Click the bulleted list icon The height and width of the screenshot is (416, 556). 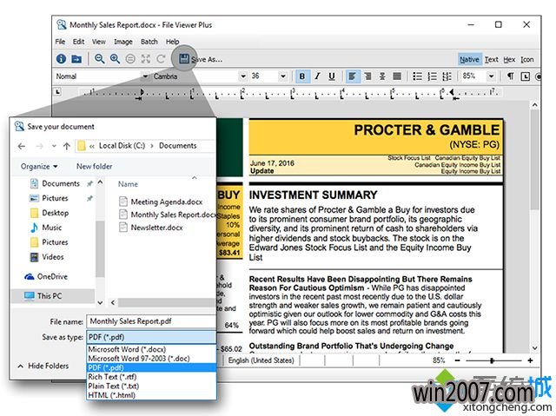(417, 76)
